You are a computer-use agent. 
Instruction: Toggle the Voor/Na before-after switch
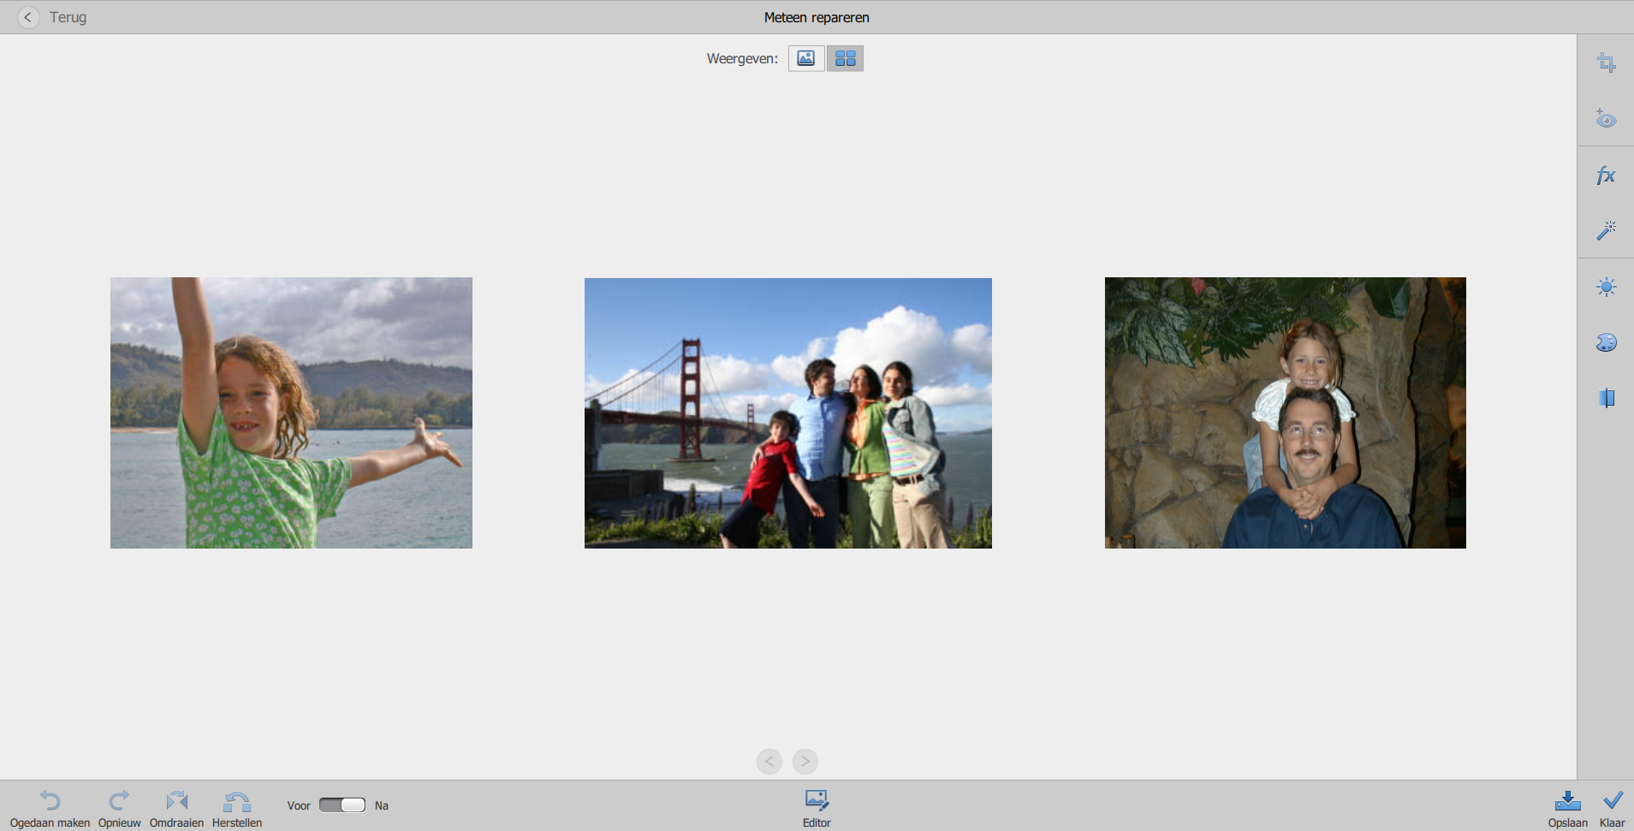pos(342,805)
